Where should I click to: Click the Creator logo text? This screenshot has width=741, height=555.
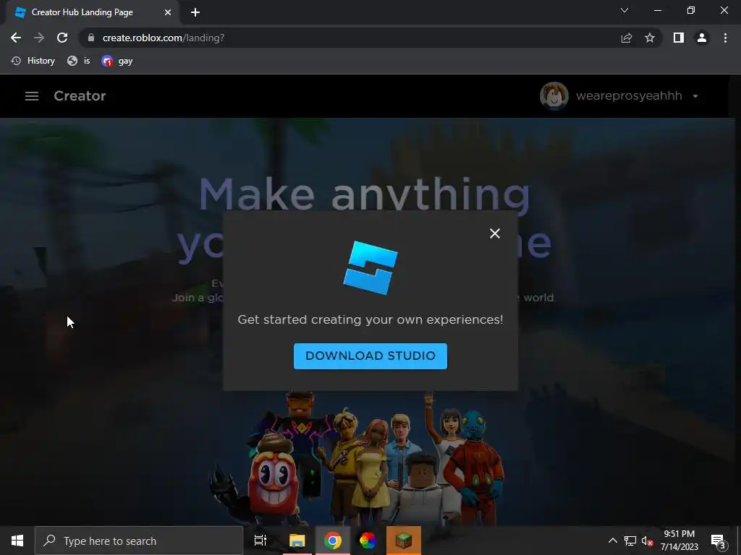click(80, 96)
